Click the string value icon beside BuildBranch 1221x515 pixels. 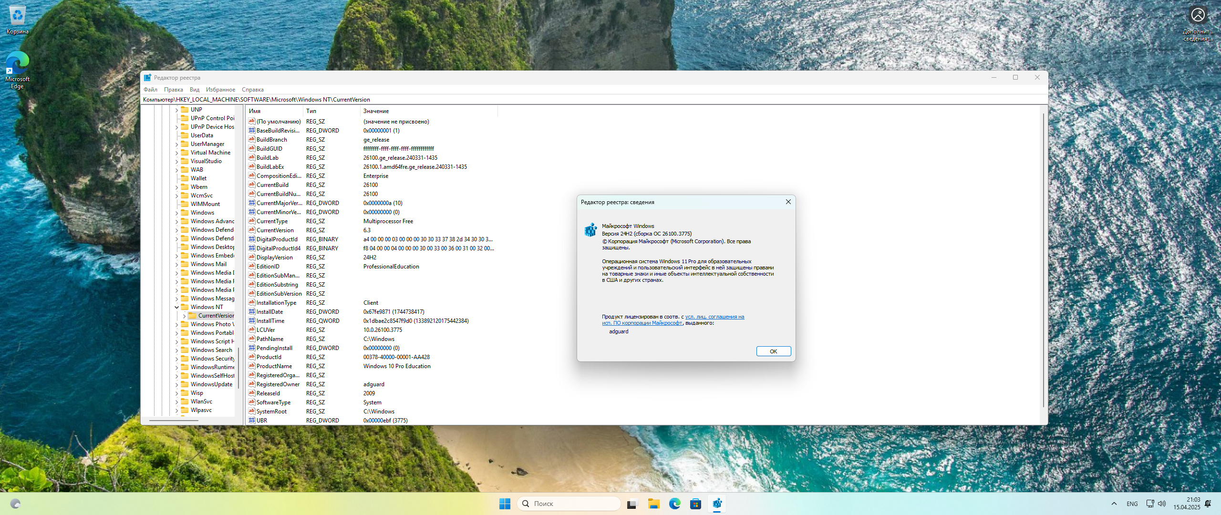(252, 139)
